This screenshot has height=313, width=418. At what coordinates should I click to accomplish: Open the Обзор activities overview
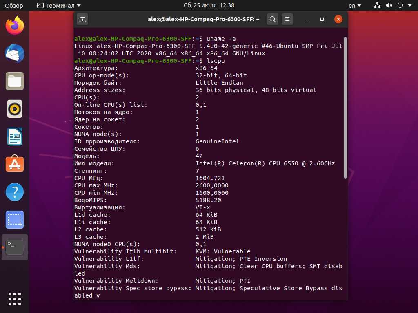pos(14,5)
